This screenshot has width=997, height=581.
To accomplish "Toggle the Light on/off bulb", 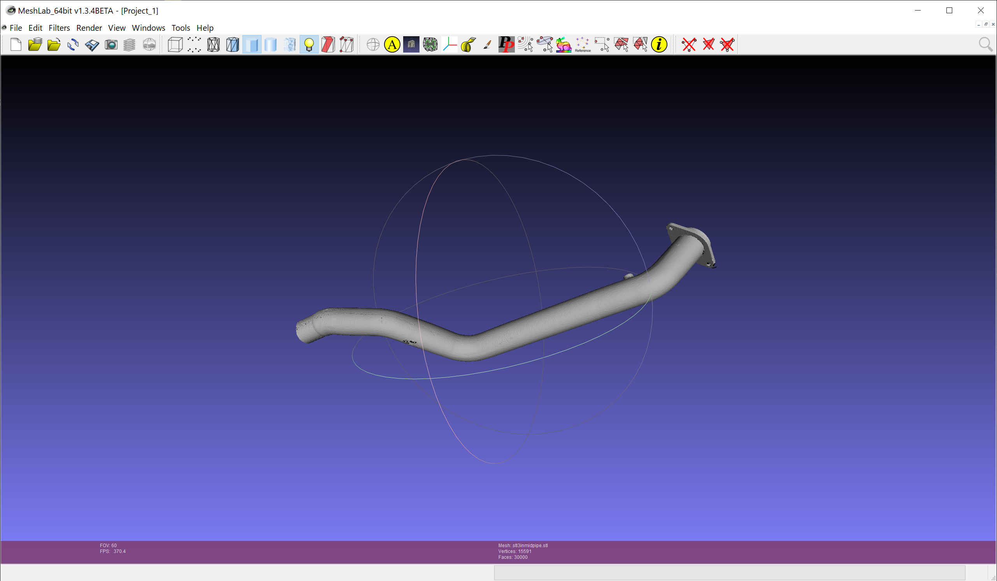I will tap(309, 44).
